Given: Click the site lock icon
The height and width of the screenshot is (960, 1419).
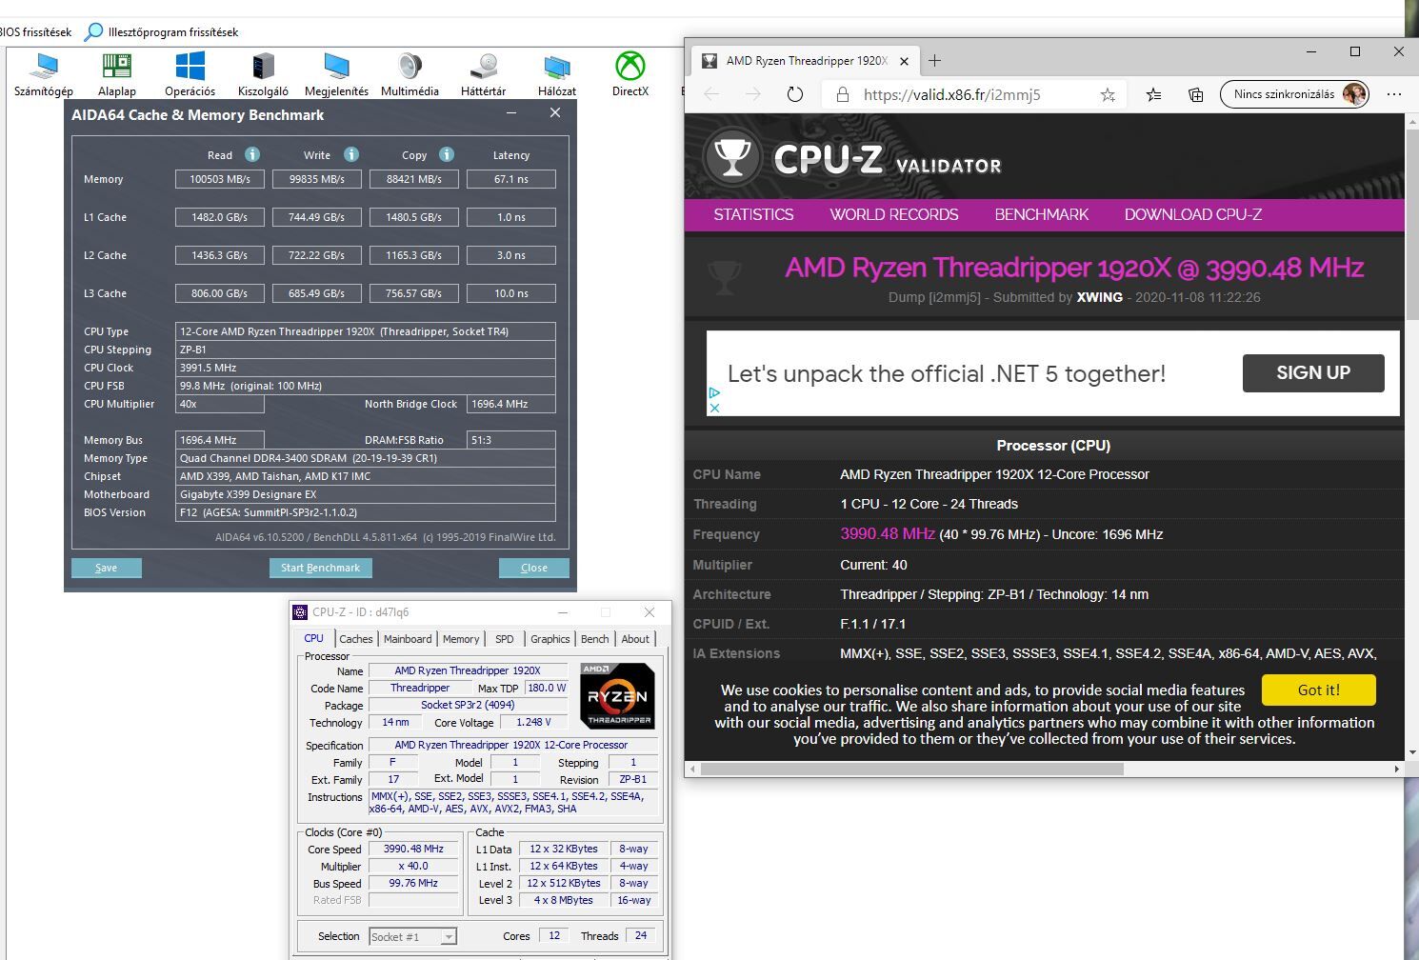Looking at the screenshot, I should [x=842, y=94].
